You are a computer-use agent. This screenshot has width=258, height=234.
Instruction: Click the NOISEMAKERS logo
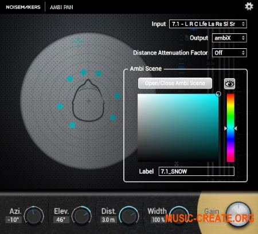point(23,7)
